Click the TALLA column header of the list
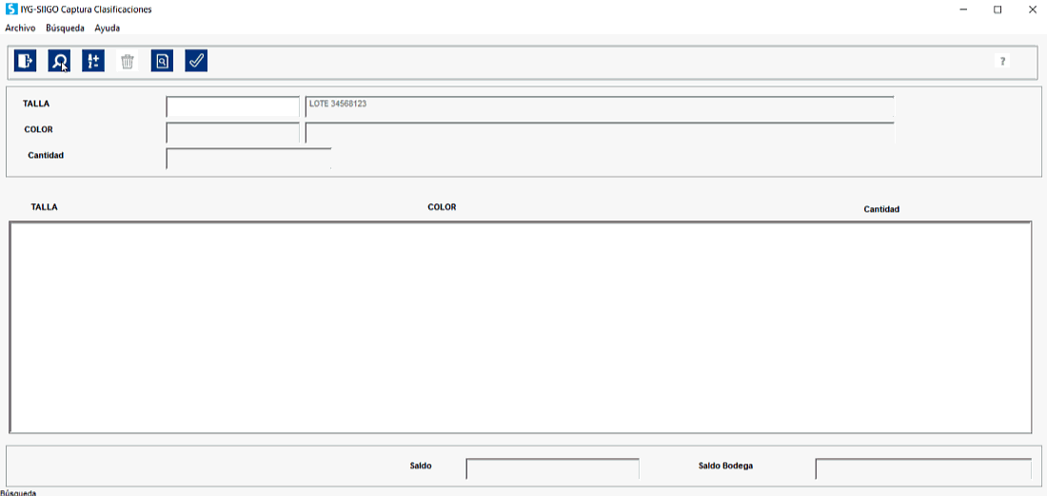The height and width of the screenshot is (496, 1047). pos(44,207)
